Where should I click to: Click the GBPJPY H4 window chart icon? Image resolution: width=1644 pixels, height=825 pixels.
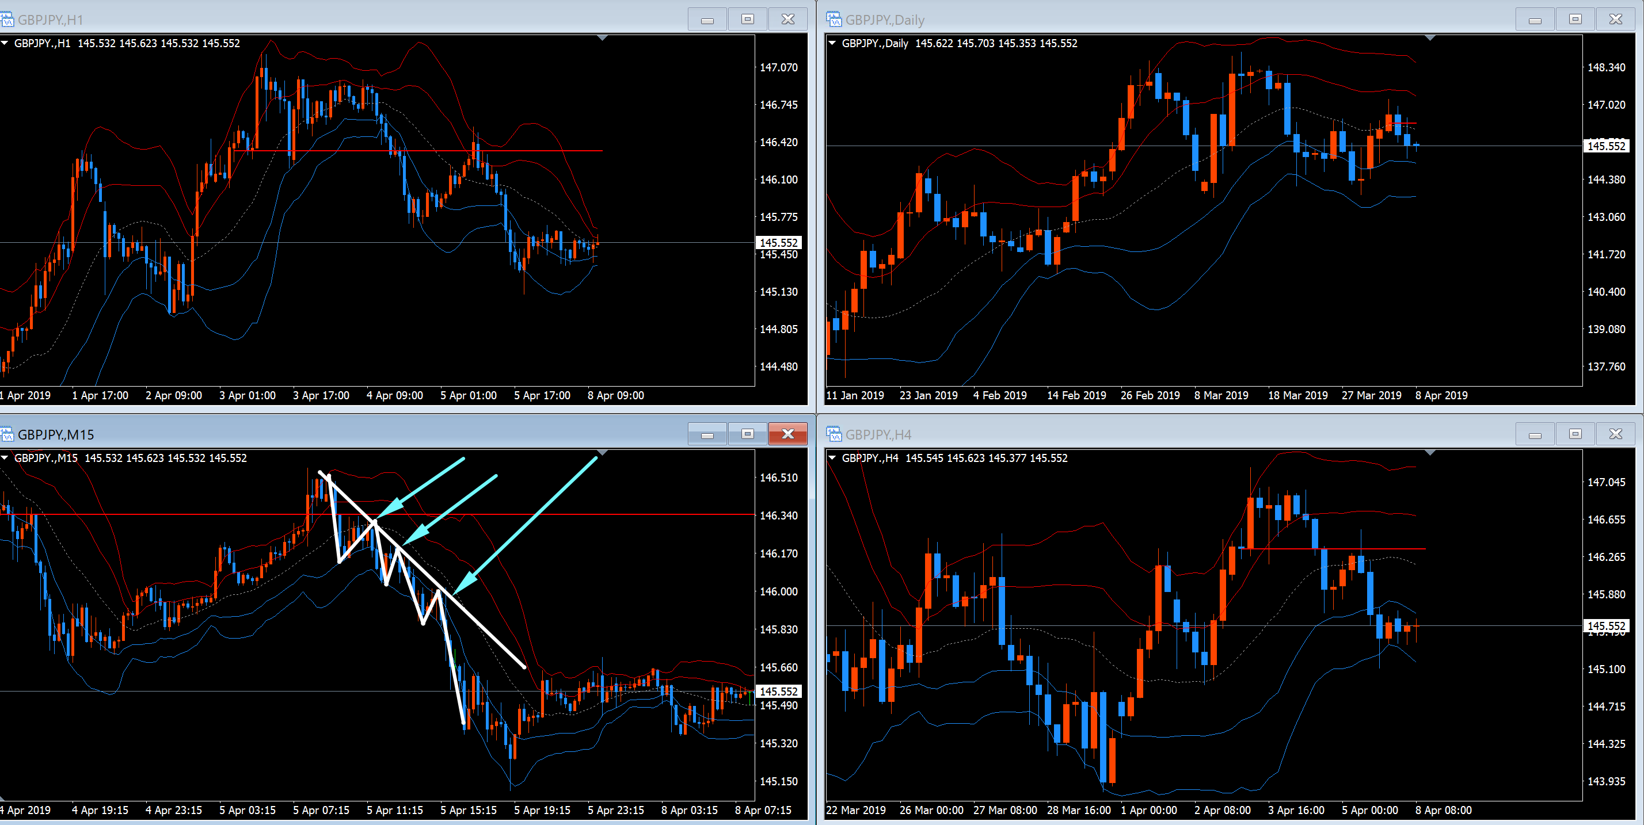834,434
